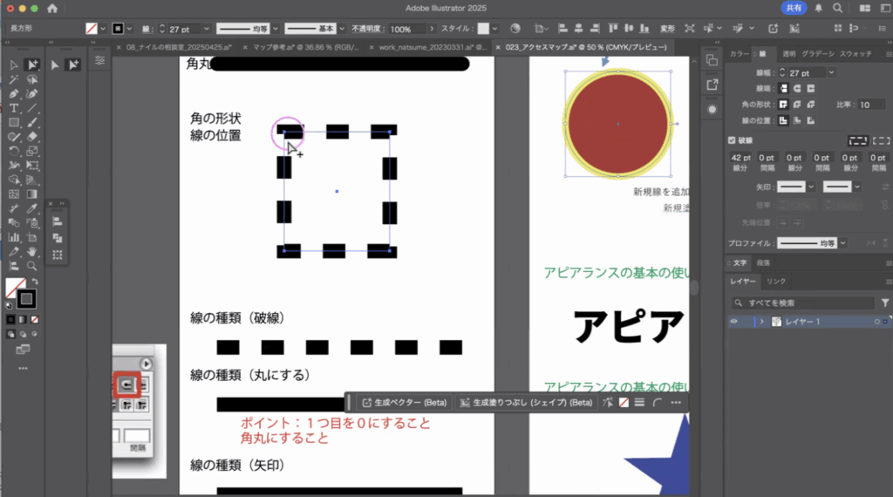Open the stroke width dropdown in 線 panel
Screen dimensions: 893x497
[831, 72]
